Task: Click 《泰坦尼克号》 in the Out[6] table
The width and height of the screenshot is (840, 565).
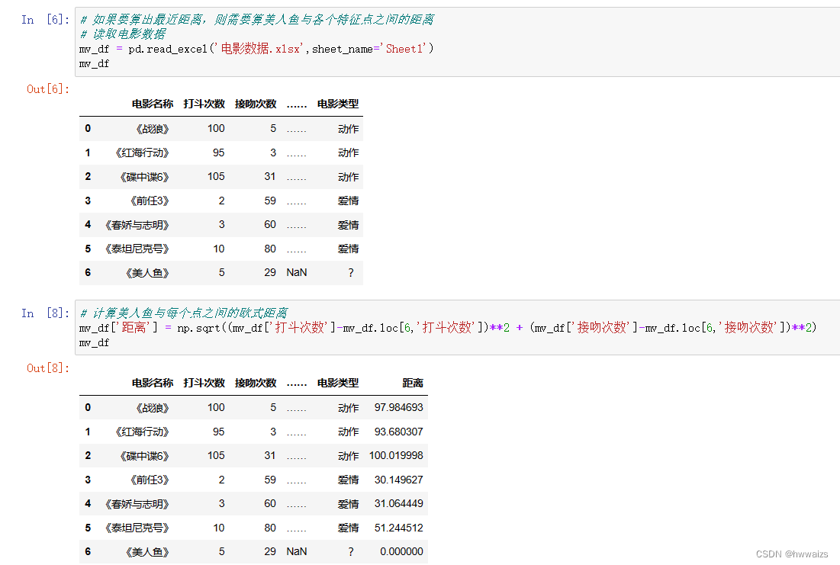Action: click(137, 249)
